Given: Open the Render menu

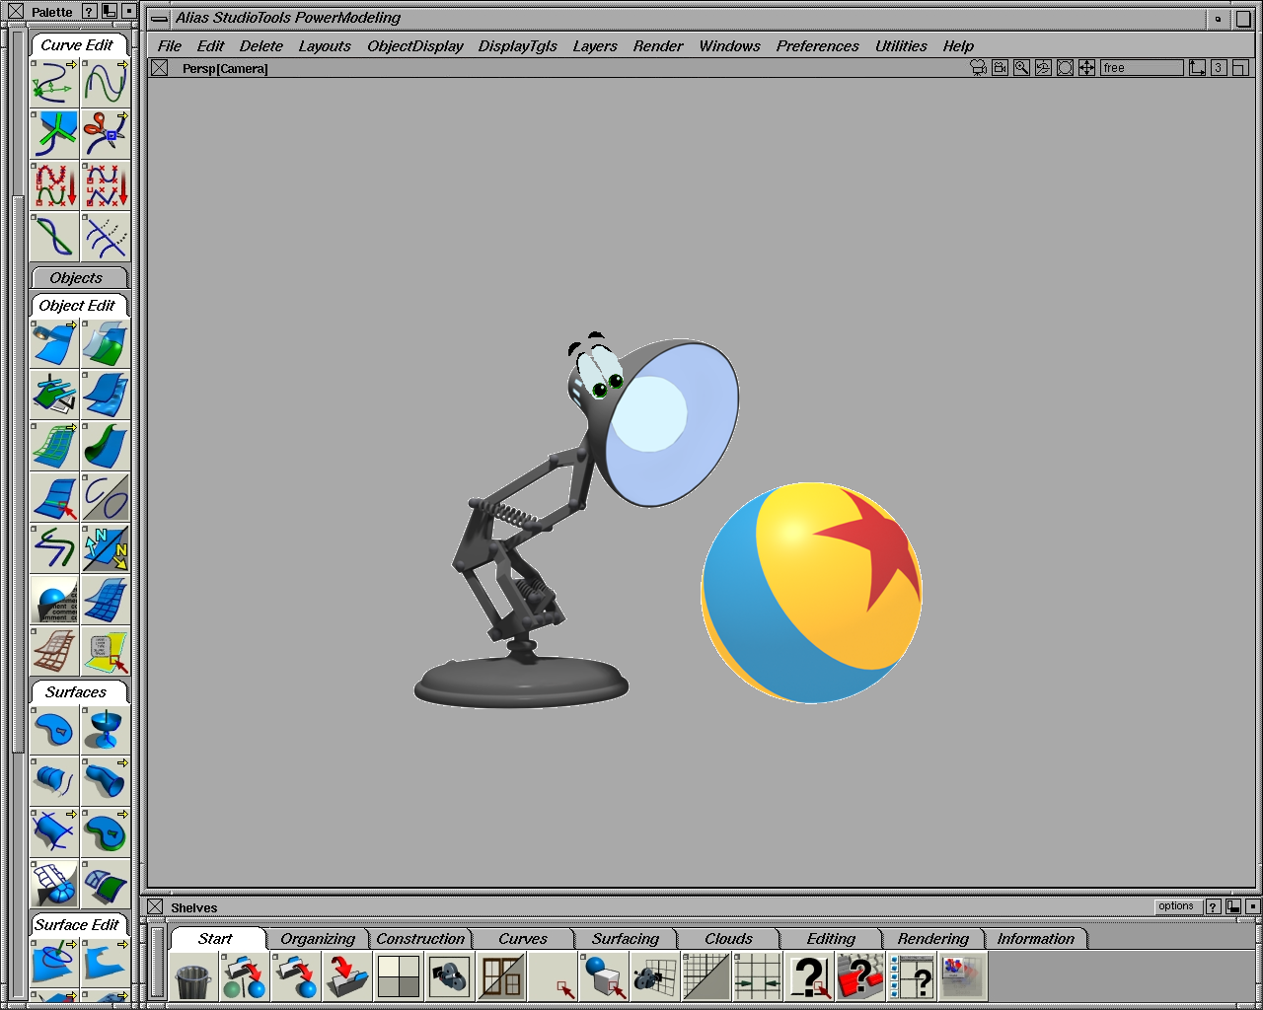Looking at the screenshot, I should 658,46.
